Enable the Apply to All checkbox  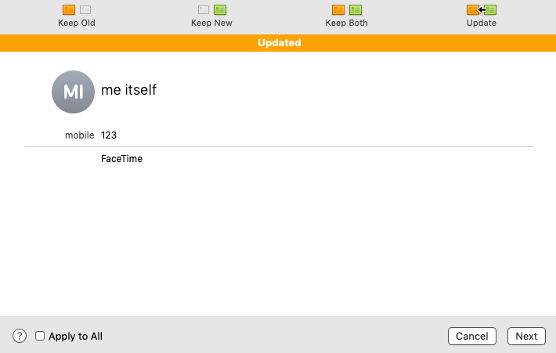point(40,336)
